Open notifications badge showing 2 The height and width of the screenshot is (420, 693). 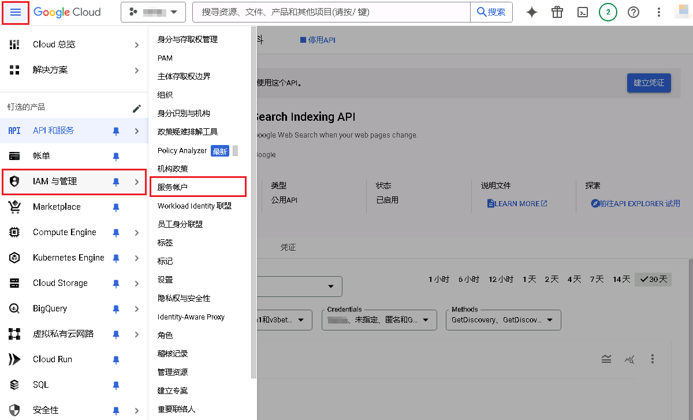tap(608, 12)
